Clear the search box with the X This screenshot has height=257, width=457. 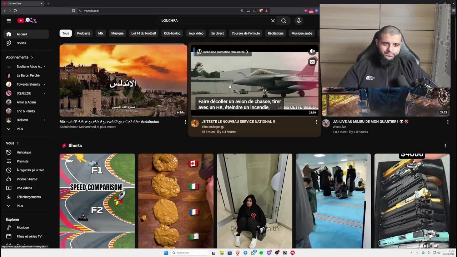click(273, 21)
